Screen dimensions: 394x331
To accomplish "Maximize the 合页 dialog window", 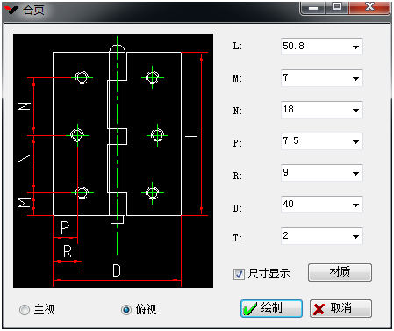I will click(x=337, y=7).
